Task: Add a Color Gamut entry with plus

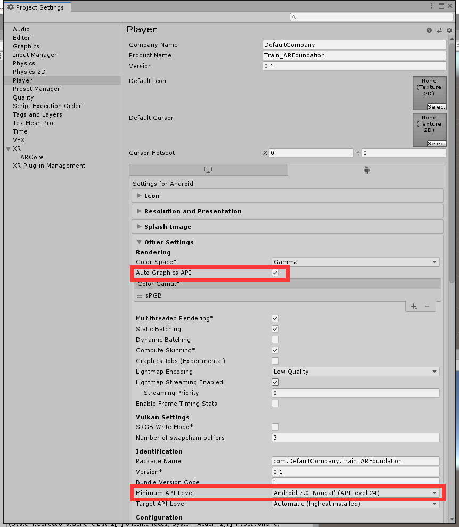Action: [414, 306]
